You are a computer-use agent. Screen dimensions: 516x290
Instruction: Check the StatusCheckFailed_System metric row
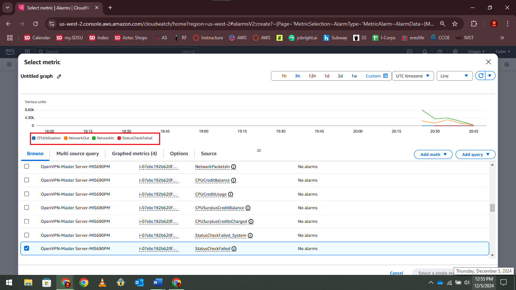pos(26,235)
